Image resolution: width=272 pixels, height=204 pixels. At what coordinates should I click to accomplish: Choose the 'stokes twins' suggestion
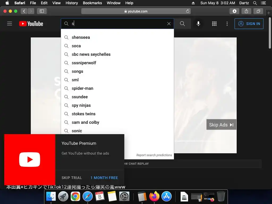[x=117, y=114]
